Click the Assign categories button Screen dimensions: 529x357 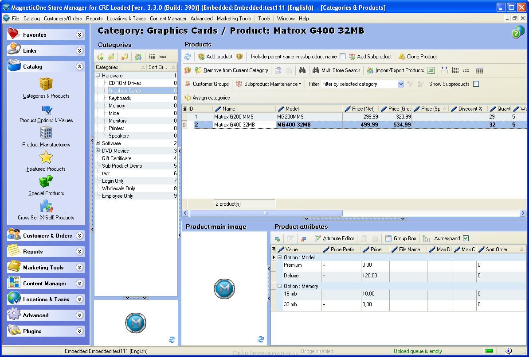click(207, 98)
